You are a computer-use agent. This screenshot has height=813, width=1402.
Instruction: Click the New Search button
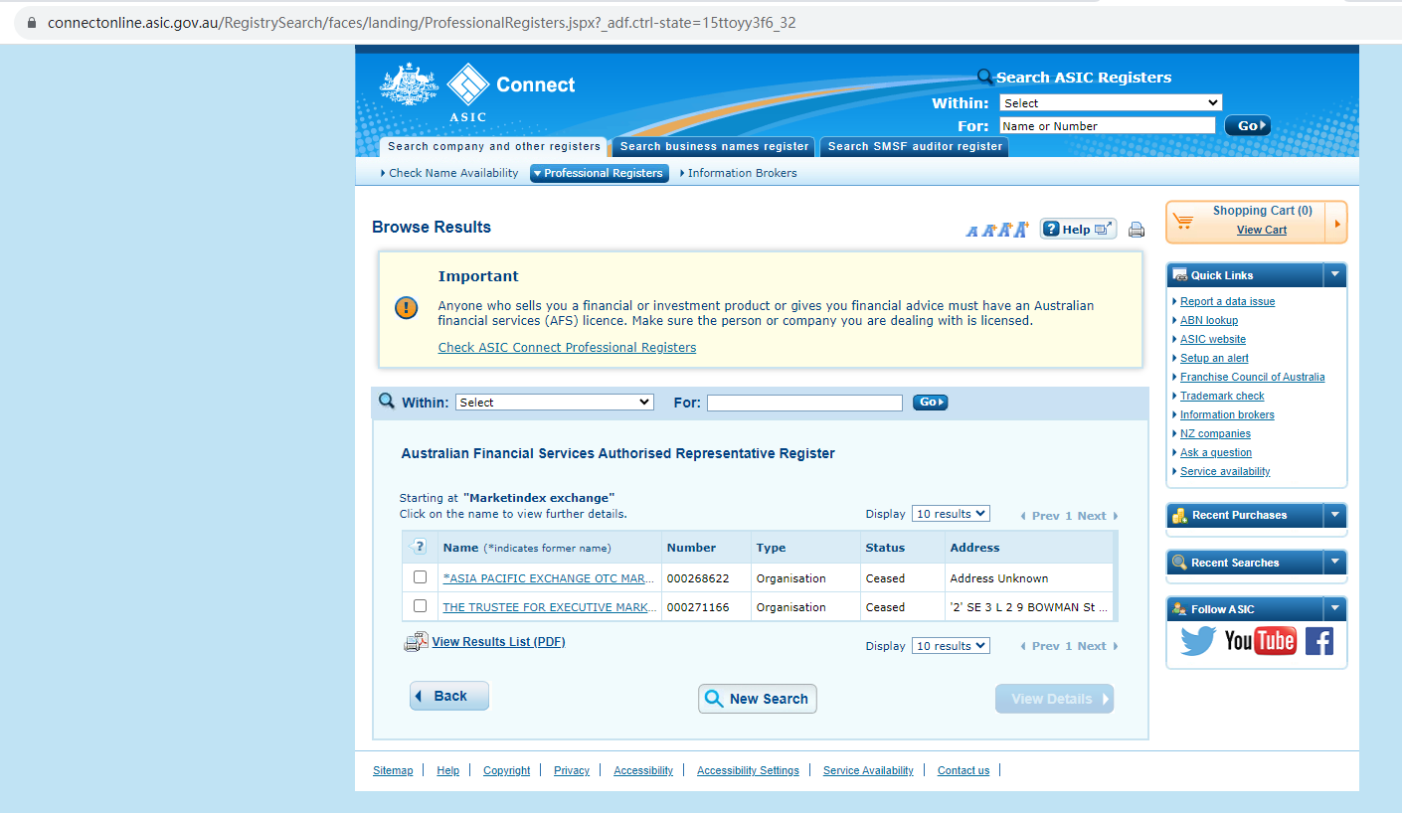click(x=758, y=699)
